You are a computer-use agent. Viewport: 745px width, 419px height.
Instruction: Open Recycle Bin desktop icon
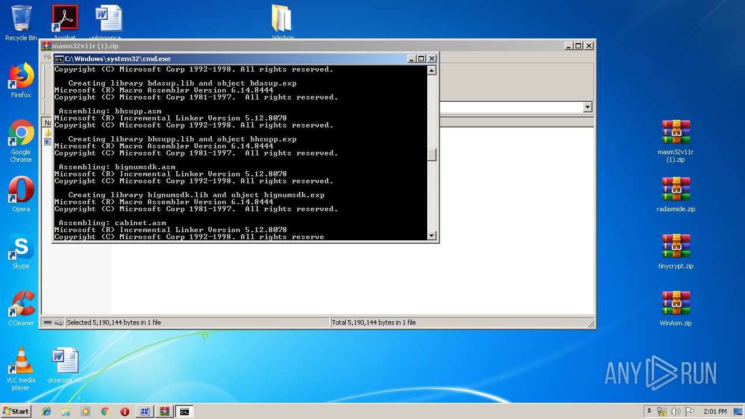(x=21, y=23)
